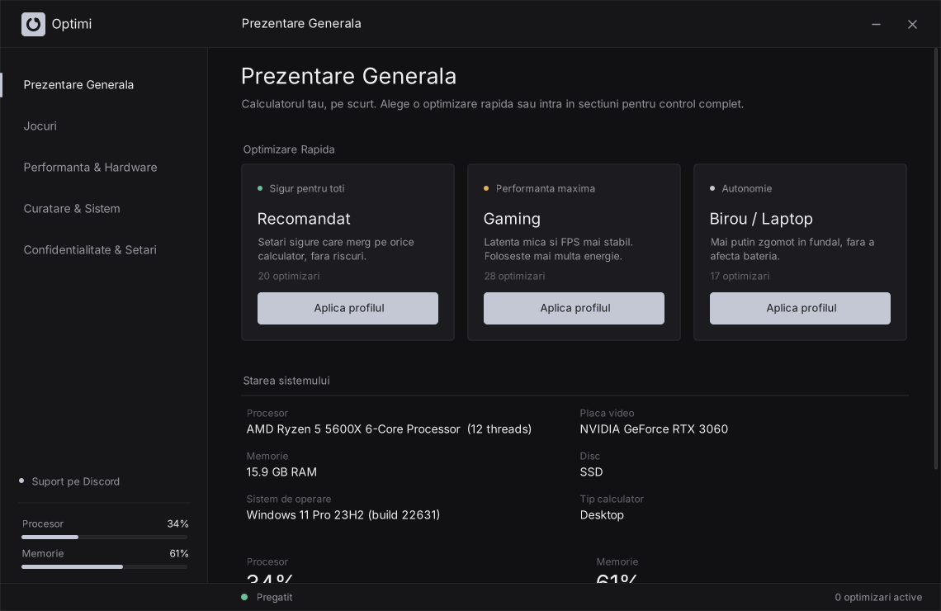The image size is (941, 611).
Task: Switch to Curatare & Sistem
Action: pyautogui.click(x=72, y=209)
